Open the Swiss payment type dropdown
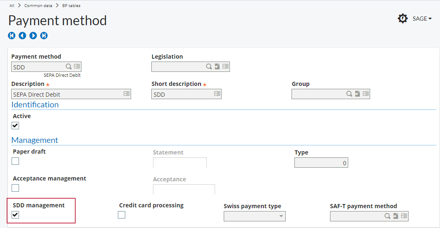 click(254, 216)
